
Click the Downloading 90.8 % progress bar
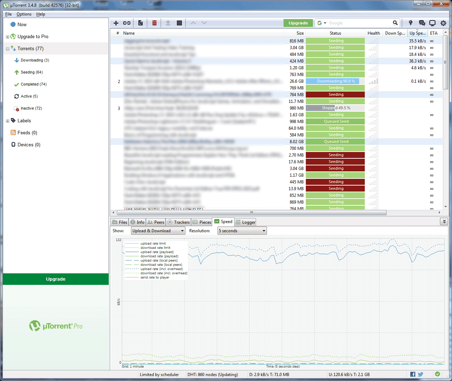335,81
